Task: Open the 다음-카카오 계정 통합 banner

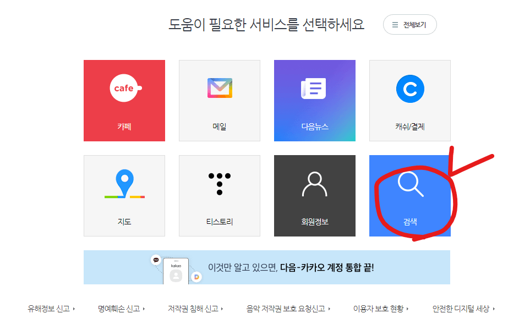Action: 267,267
